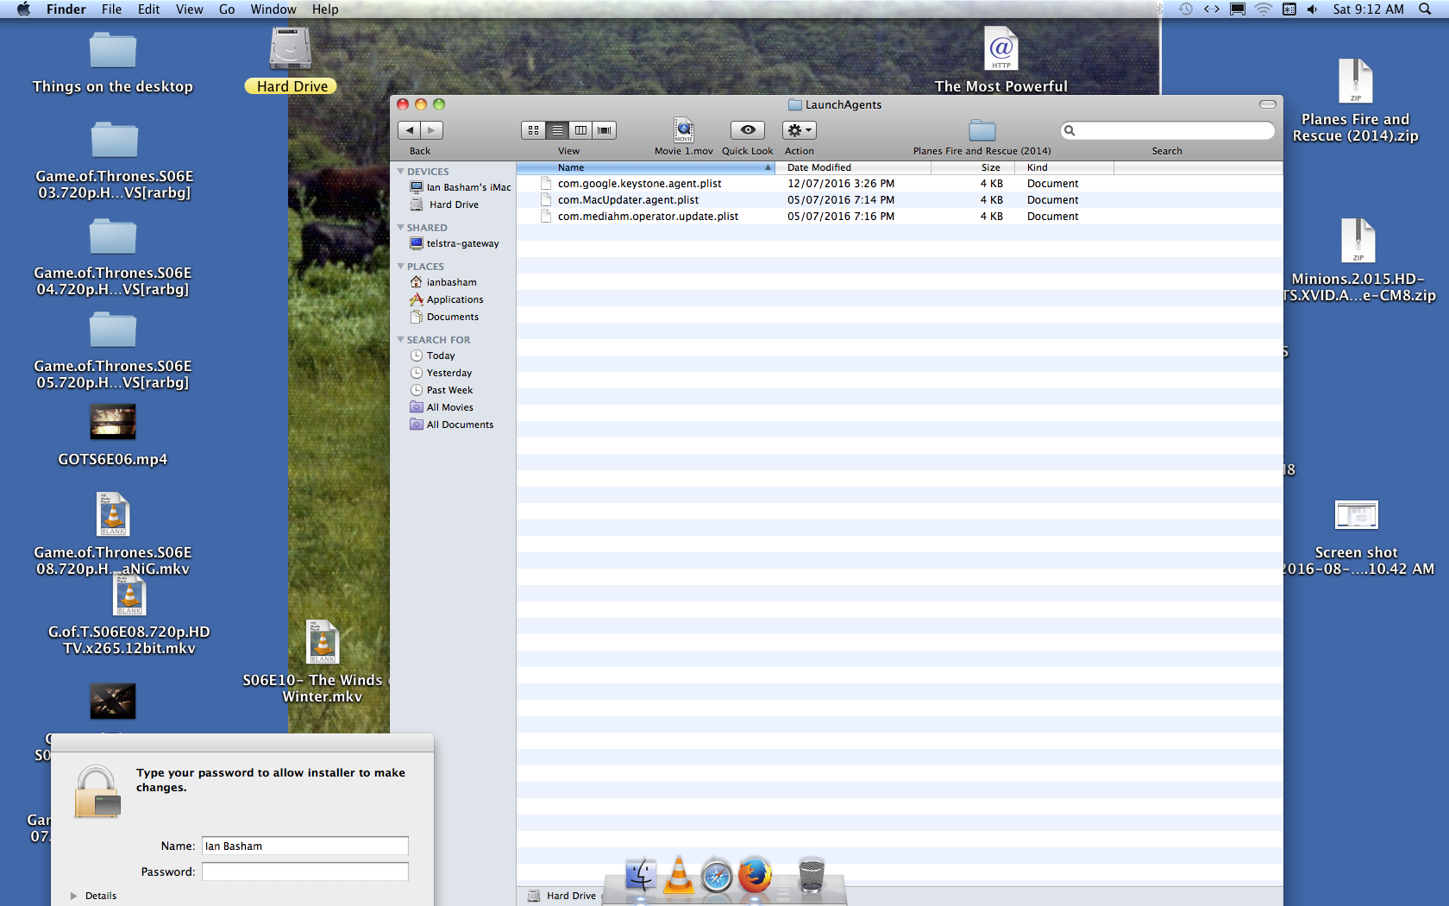Show files from Today
This screenshot has width=1449, height=906.
coord(432,355)
